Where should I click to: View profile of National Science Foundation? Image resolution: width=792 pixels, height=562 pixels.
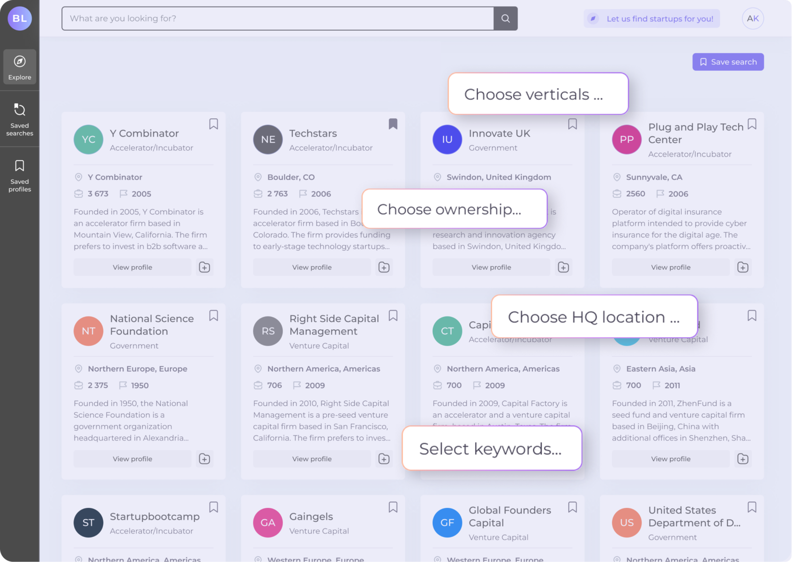(132, 459)
